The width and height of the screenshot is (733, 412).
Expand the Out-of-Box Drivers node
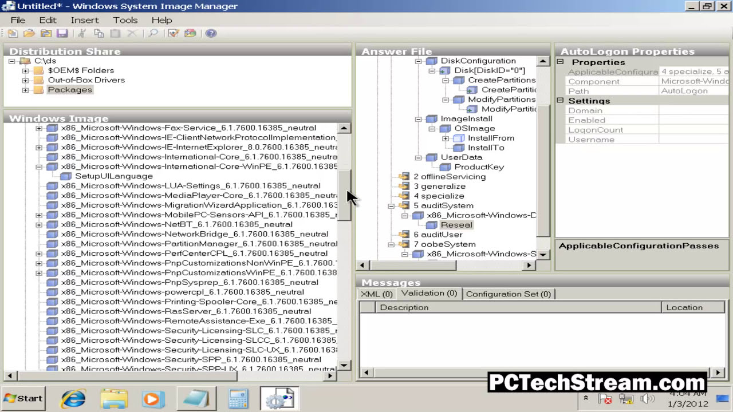[25, 80]
